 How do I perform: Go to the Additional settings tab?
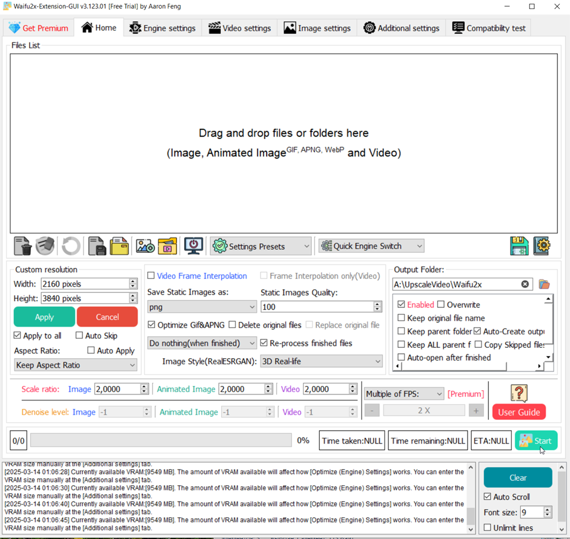[x=402, y=28]
